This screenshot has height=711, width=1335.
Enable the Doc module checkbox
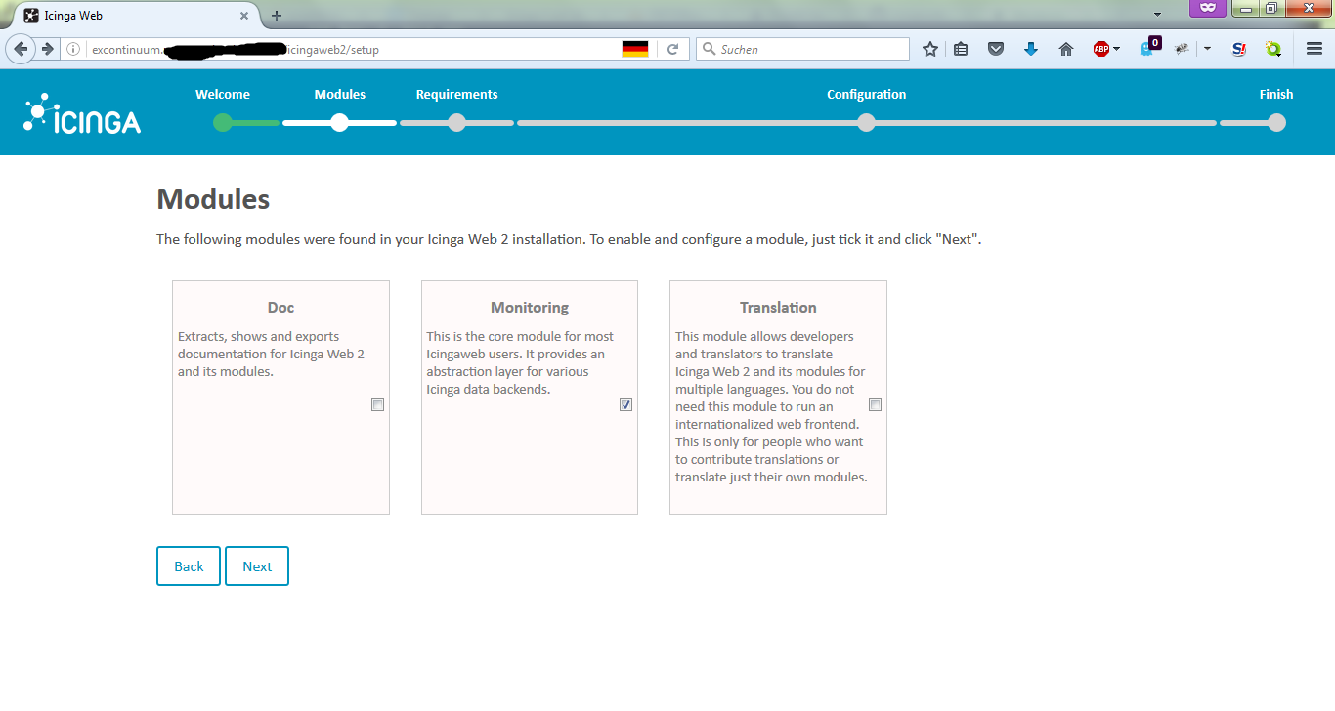pyautogui.click(x=378, y=404)
